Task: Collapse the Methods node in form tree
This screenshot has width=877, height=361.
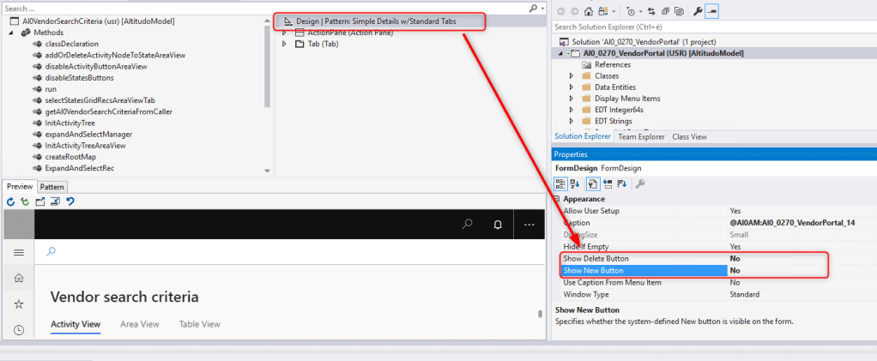Action: pos(12,32)
